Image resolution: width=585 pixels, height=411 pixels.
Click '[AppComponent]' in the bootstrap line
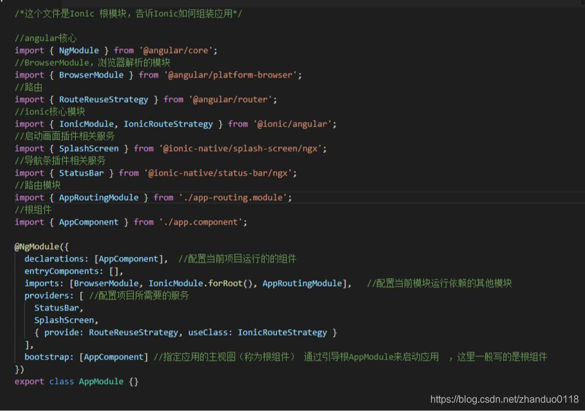[x=114, y=357]
